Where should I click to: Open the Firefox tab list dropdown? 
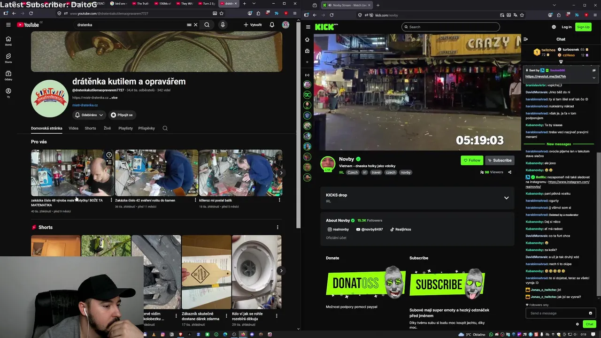tap(254, 4)
